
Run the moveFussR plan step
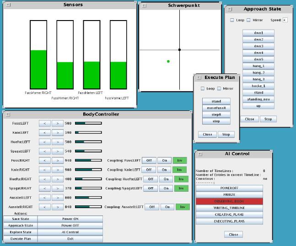[216, 108]
